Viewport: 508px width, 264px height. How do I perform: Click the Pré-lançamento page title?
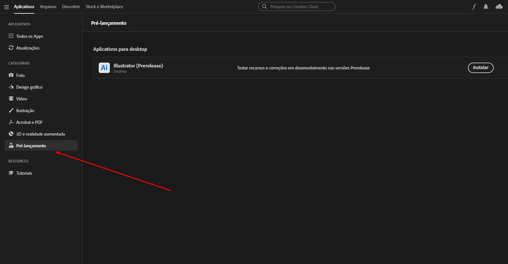(x=109, y=23)
